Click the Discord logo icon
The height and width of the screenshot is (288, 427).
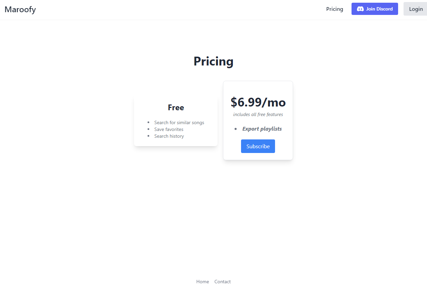[x=360, y=9]
